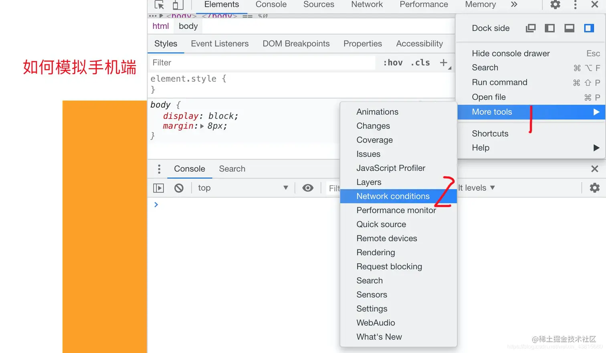Open DevTools settings gear in top toolbar

coord(555,5)
